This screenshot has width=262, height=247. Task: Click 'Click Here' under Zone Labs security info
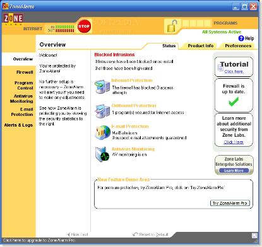pos(234,142)
